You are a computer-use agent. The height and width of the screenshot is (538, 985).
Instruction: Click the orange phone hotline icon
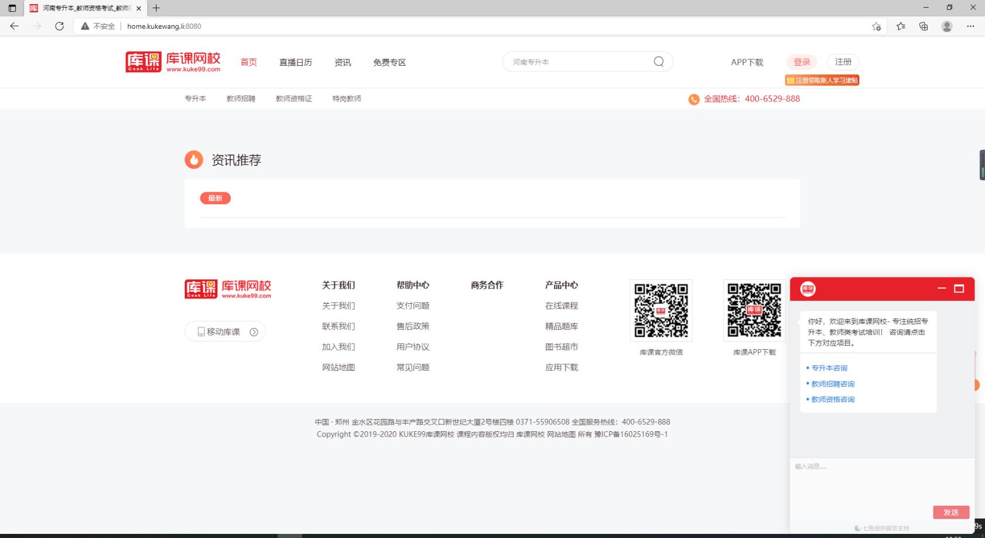point(694,99)
